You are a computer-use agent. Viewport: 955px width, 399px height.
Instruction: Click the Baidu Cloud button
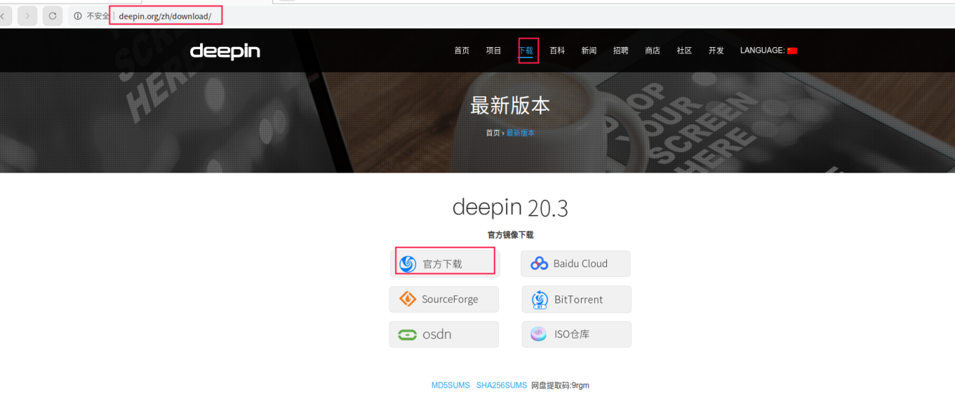coord(575,263)
